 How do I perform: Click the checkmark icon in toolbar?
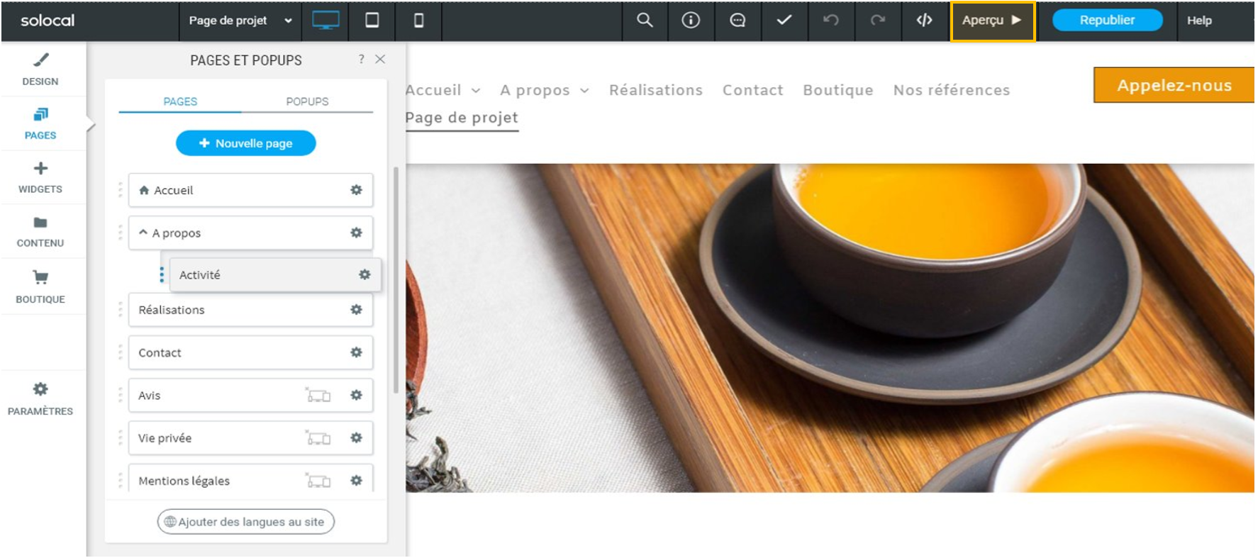click(x=784, y=21)
